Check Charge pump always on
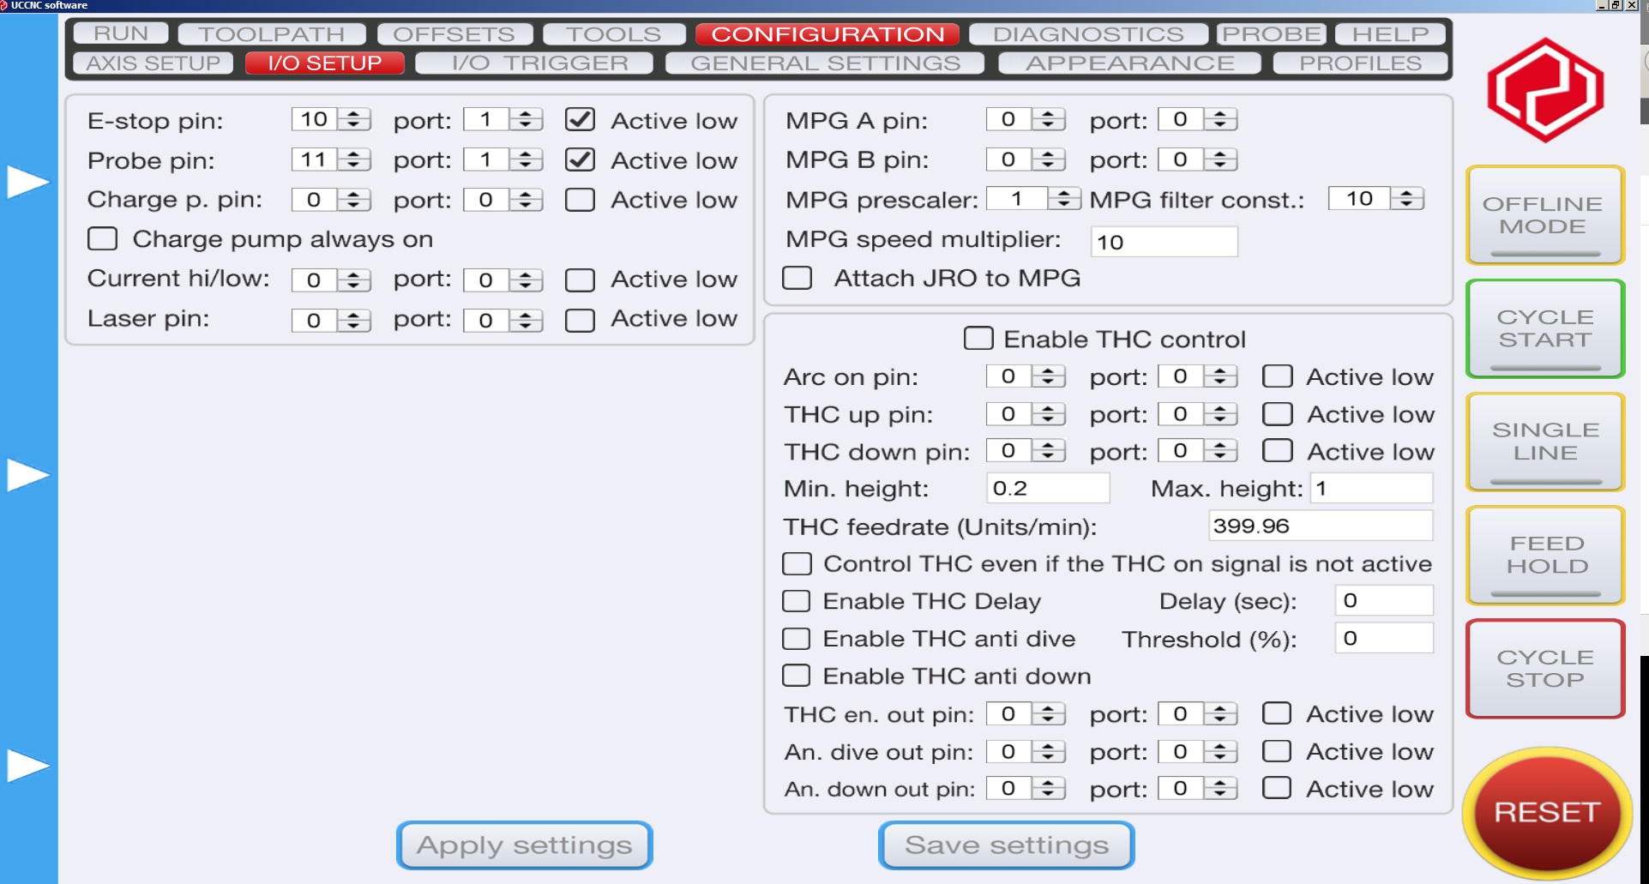This screenshot has height=884, width=1649. tap(103, 239)
